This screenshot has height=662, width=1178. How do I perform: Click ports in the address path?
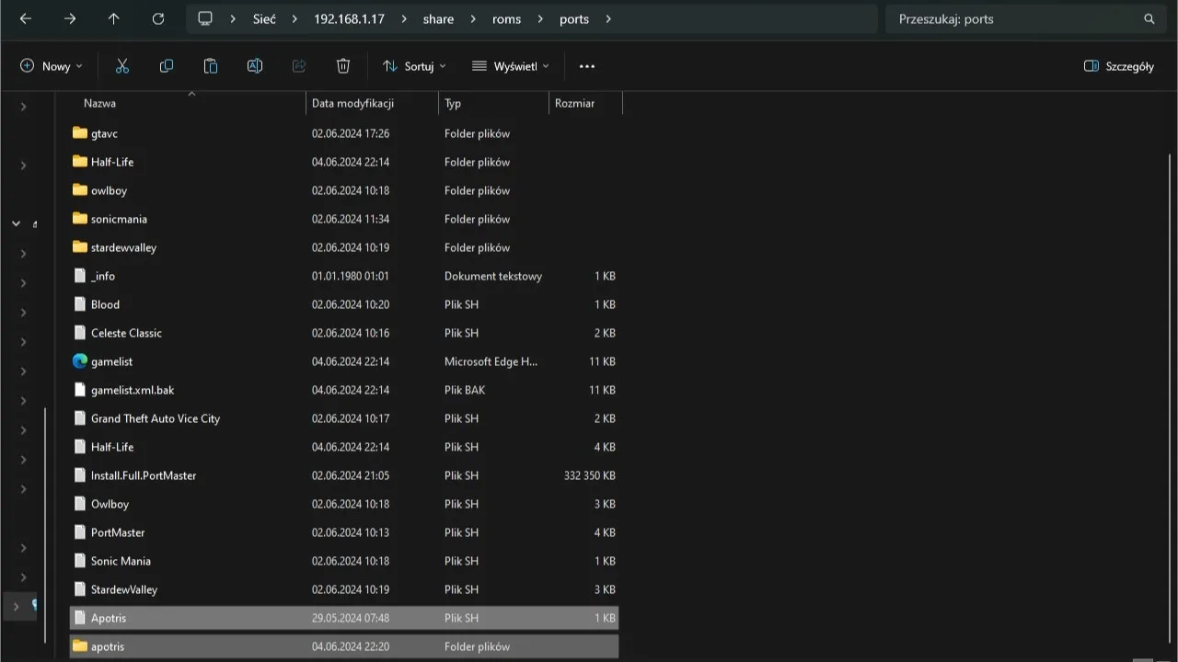click(x=574, y=18)
